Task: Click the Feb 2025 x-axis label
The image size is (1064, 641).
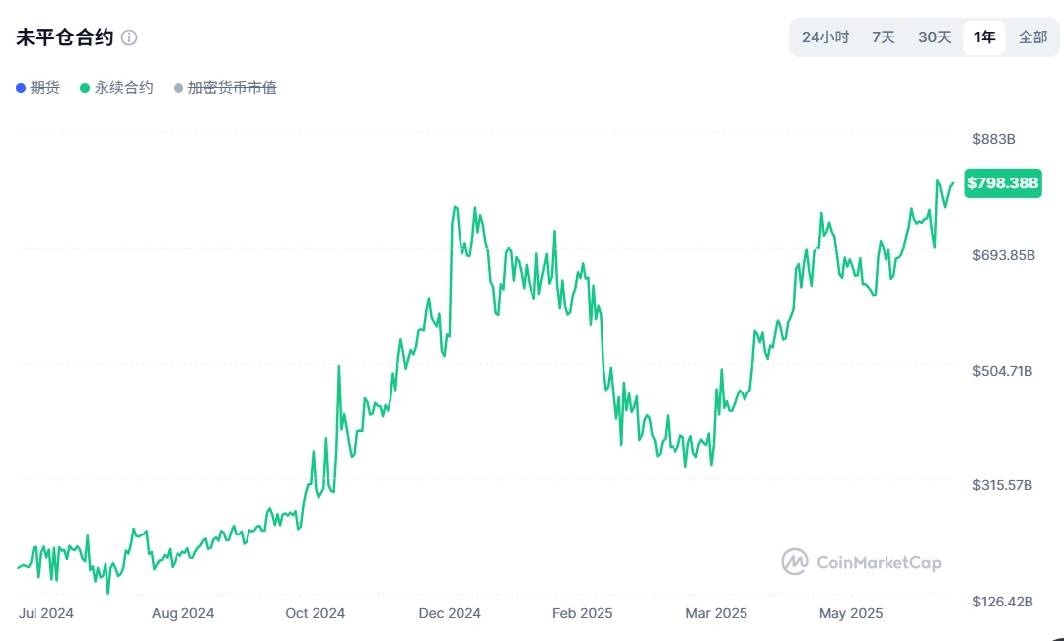Action: click(582, 613)
